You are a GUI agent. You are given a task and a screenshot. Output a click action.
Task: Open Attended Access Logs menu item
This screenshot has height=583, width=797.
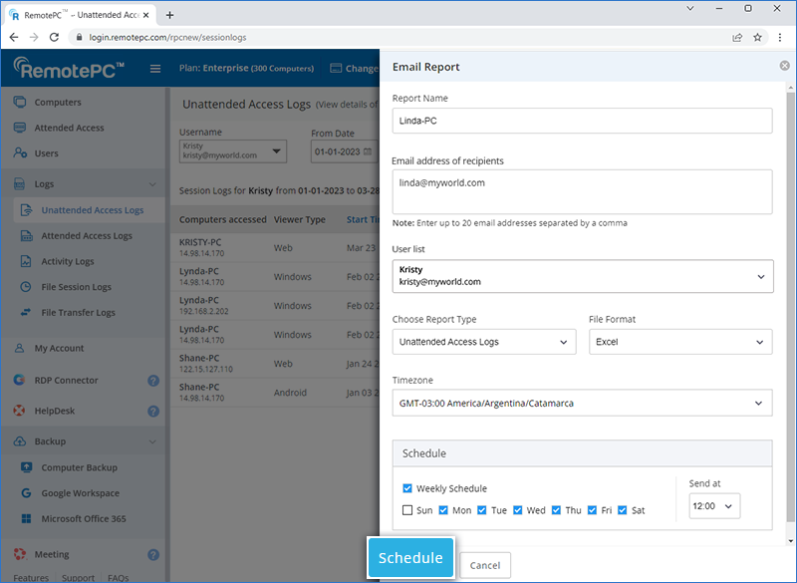click(87, 236)
